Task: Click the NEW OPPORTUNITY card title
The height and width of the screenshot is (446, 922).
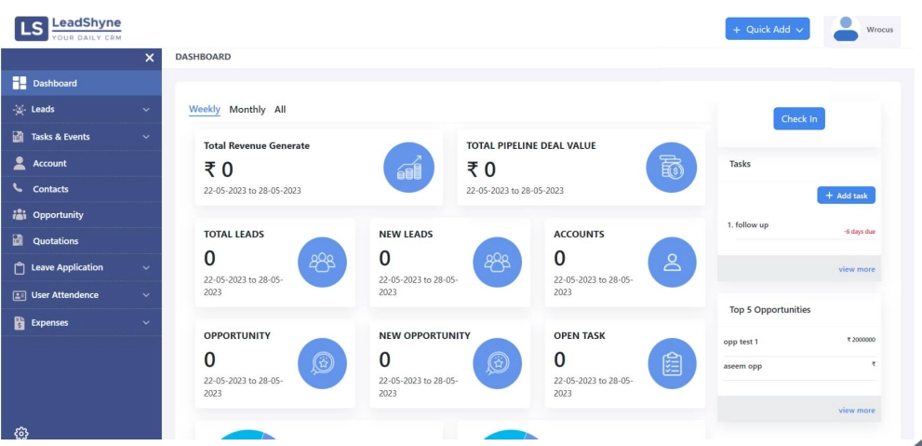Action: tap(424, 335)
